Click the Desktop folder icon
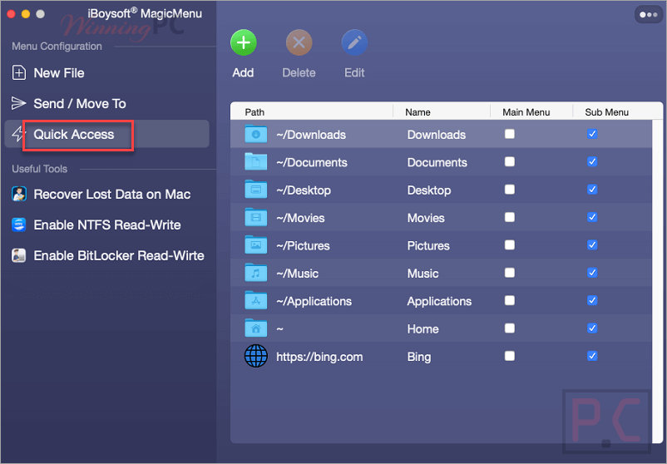 (x=255, y=190)
